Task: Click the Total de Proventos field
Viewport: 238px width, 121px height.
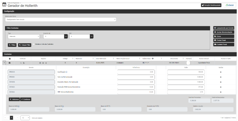Action: point(199,101)
